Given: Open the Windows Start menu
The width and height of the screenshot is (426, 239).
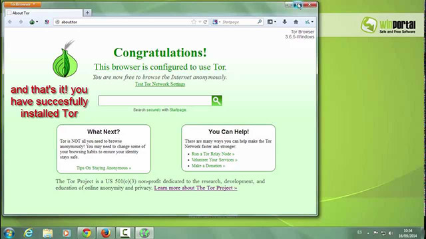Looking at the screenshot, I should pos(9,233).
